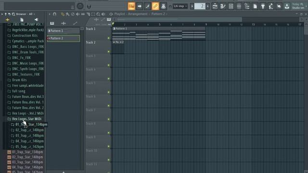Viewport: 308px width, 173px height.
Task: Select Pattern 1 in the picker list
Action: coord(64,31)
